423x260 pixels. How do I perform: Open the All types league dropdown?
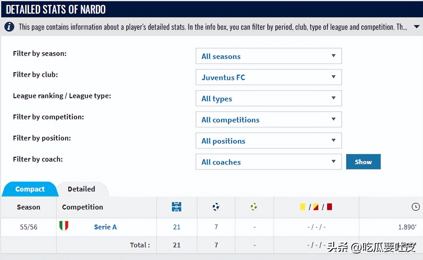[x=269, y=98]
